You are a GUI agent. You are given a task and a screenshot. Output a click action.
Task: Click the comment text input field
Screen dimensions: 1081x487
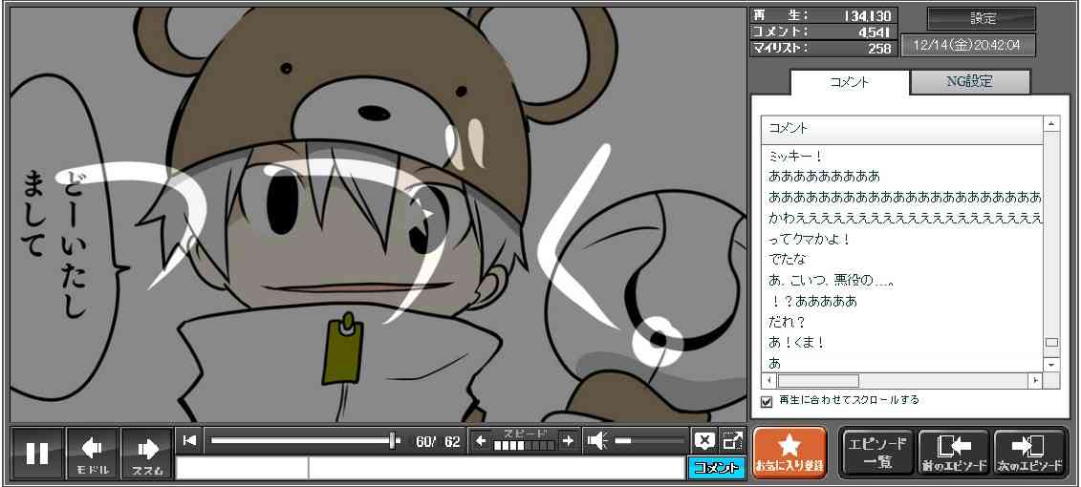495,468
